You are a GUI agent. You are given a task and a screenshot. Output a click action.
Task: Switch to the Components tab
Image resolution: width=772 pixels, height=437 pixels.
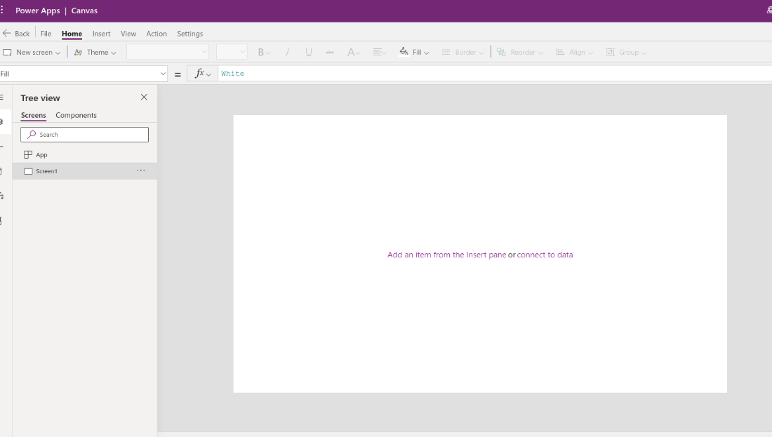tap(76, 115)
